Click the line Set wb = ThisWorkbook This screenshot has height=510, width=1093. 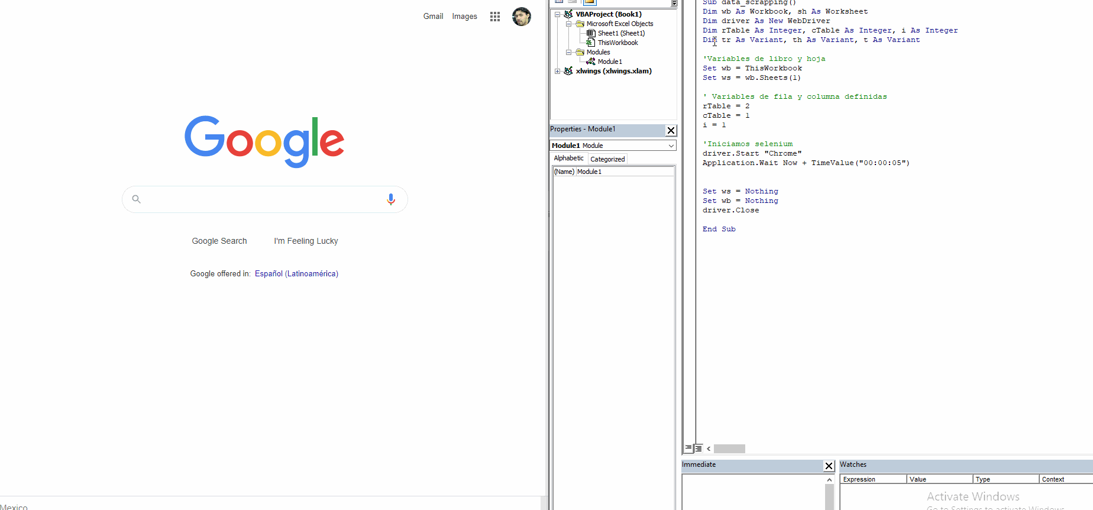click(x=752, y=68)
